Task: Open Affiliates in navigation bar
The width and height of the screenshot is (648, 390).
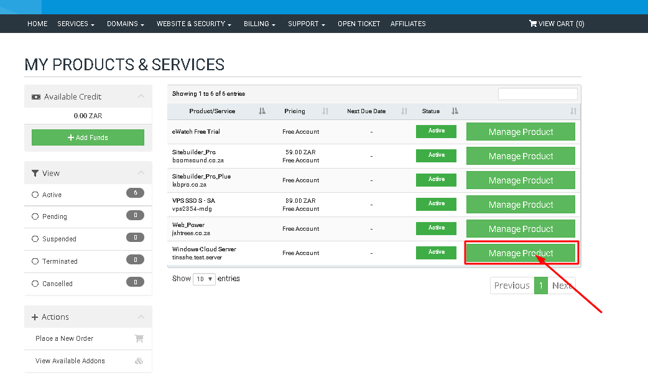Action: coord(408,24)
